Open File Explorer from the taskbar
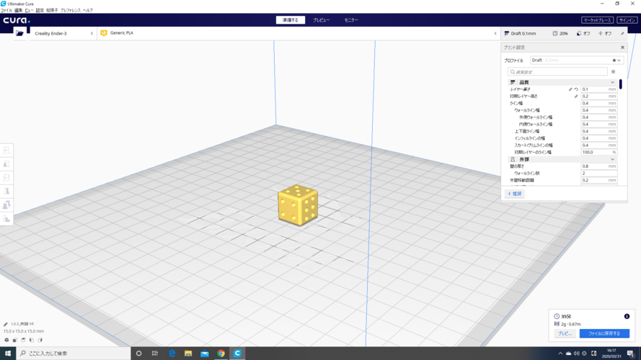 pos(188,354)
